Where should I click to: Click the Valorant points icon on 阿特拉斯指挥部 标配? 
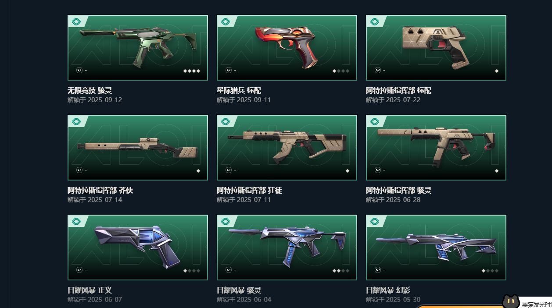click(x=378, y=70)
